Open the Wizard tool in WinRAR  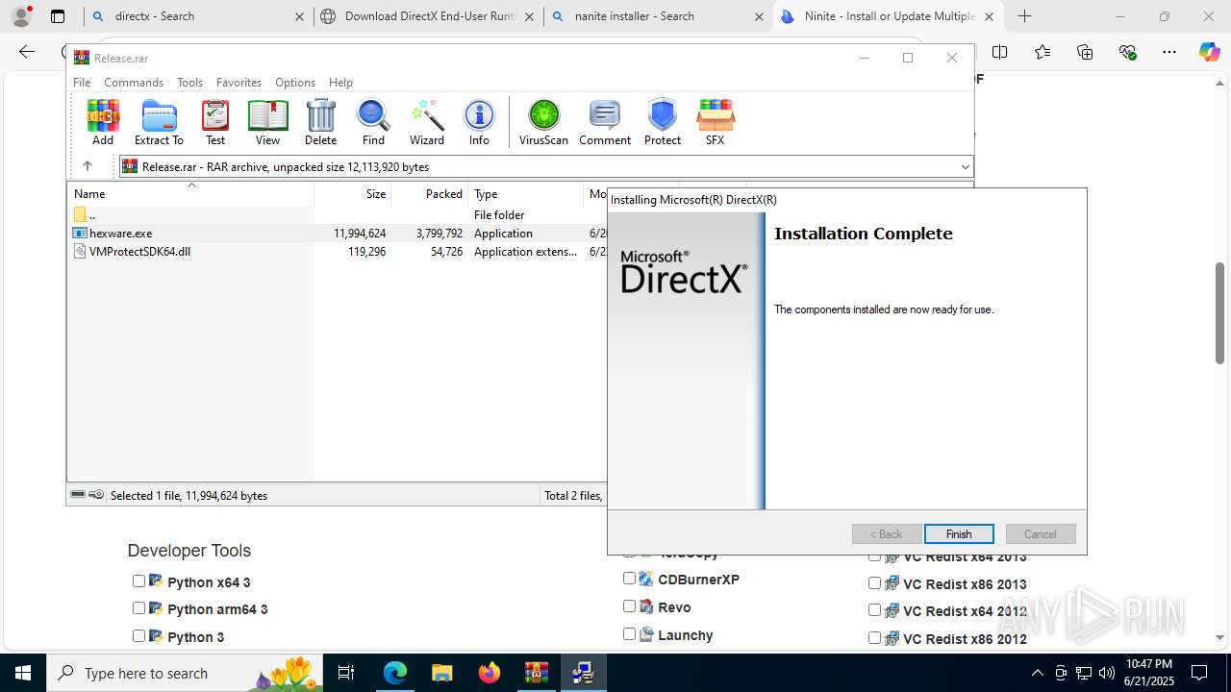coord(427,122)
